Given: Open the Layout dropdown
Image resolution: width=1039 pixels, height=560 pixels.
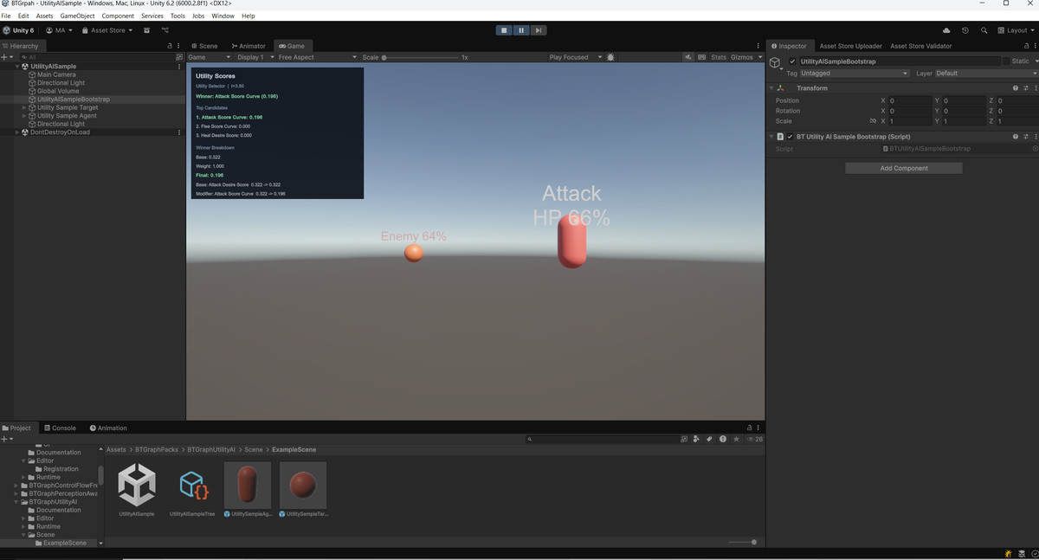Looking at the screenshot, I should 1015,30.
